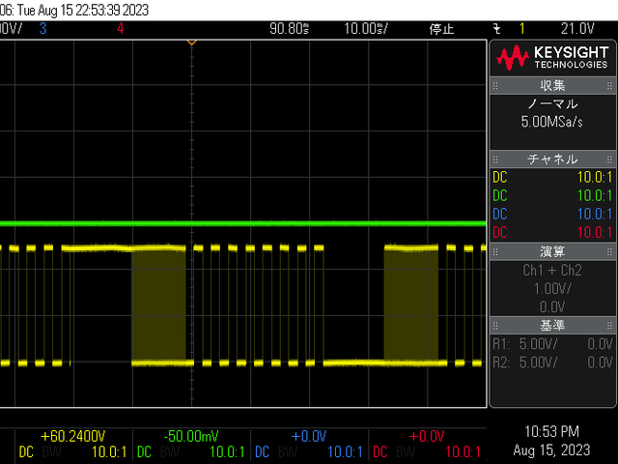618x464 pixels.
Task: Select the channel 4 indicator in top bar
Action: (120, 29)
